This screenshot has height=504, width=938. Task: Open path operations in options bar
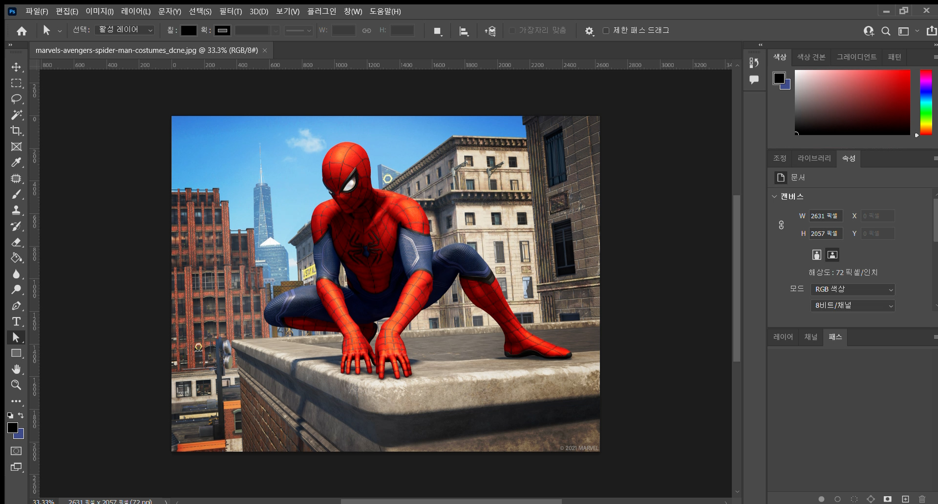pyautogui.click(x=438, y=31)
